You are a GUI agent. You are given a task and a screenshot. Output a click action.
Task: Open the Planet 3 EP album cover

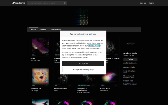pyautogui.click(x=109, y=77)
